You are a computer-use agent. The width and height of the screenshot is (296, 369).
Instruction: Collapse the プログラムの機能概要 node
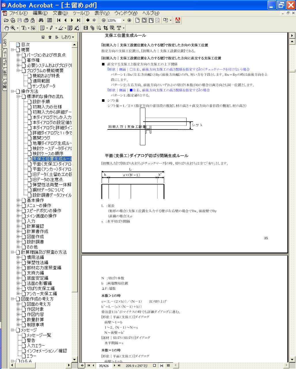point(18,71)
